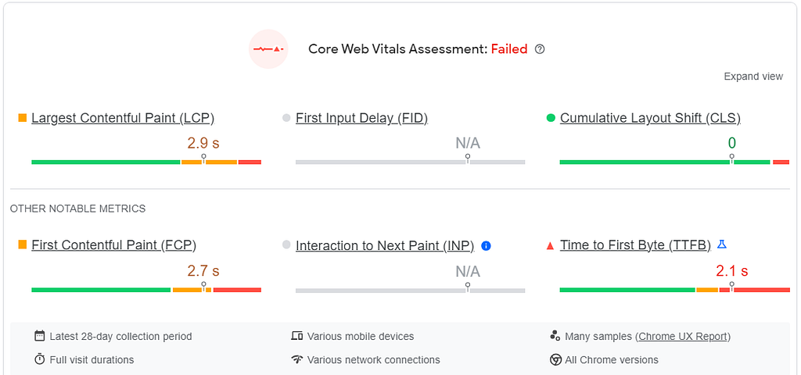This screenshot has width=801, height=375.
Task: Open the Cumulative Layout Shift (CLS) link
Action: (650, 118)
